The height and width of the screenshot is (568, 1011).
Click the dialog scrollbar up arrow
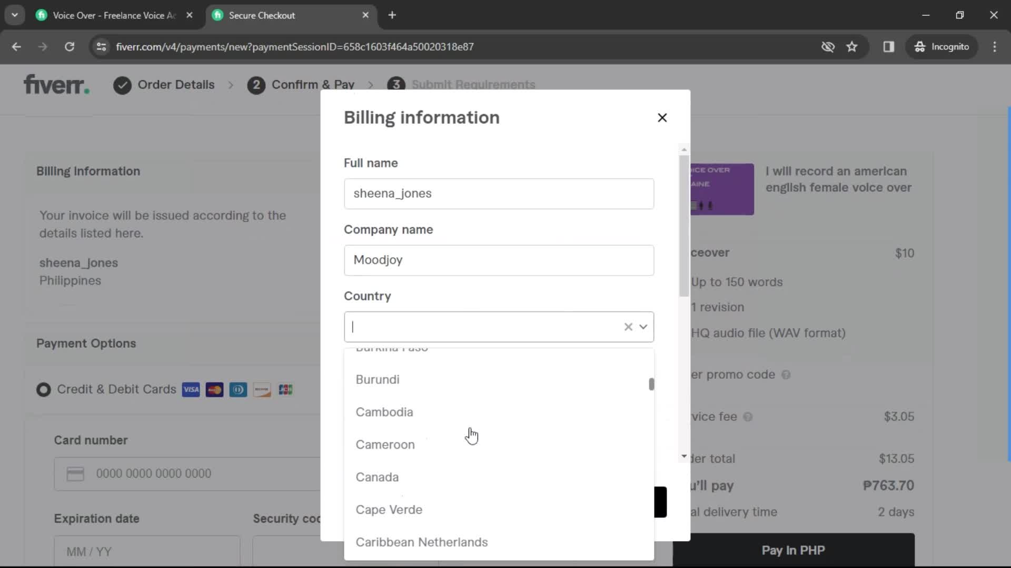point(683,150)
